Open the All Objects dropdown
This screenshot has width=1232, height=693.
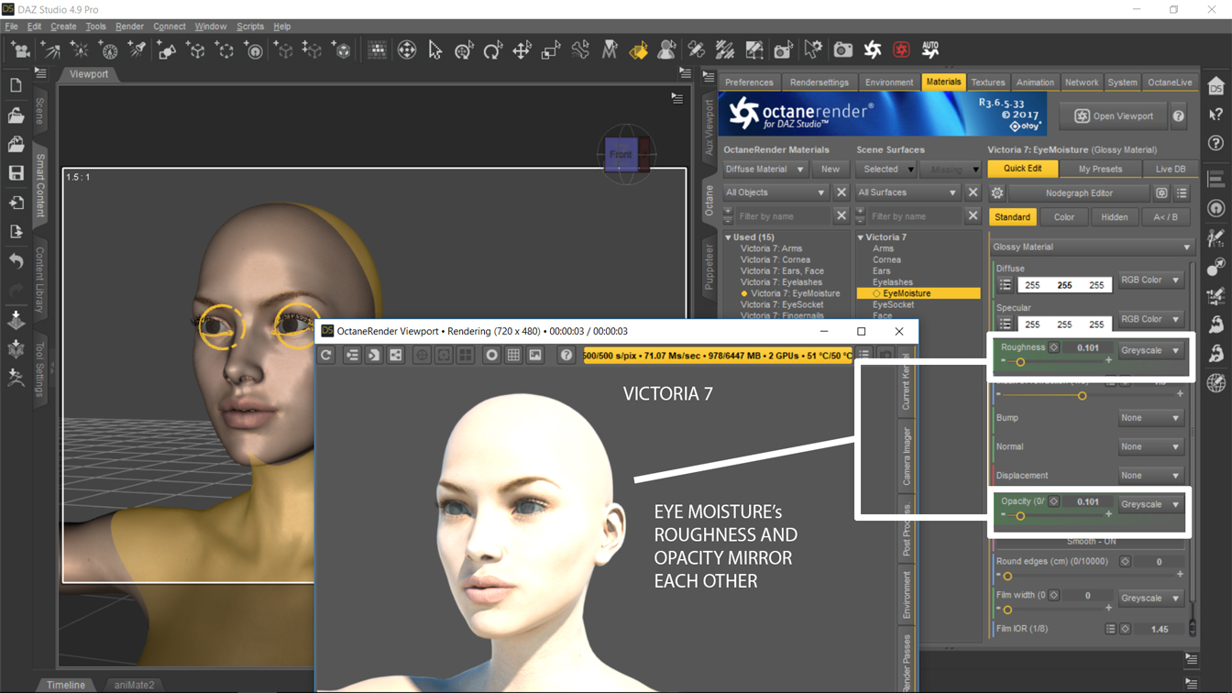(775, 192)
